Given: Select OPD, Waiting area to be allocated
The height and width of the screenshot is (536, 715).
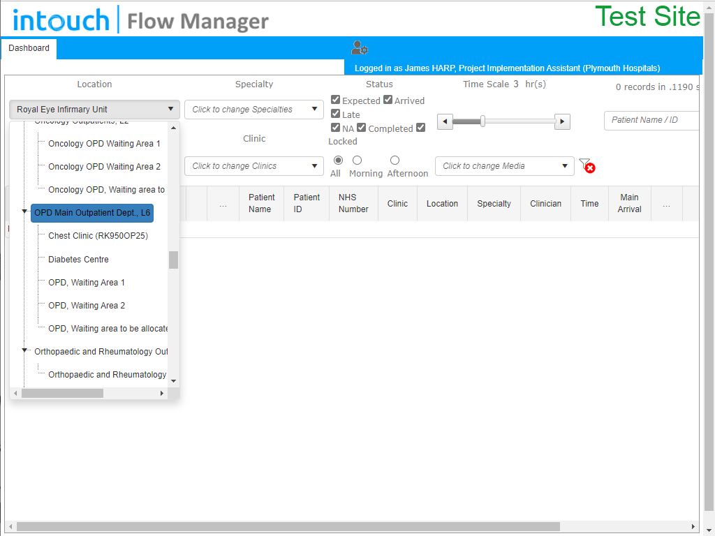Looking at the screenshot, I should click(x=108, y=329).
